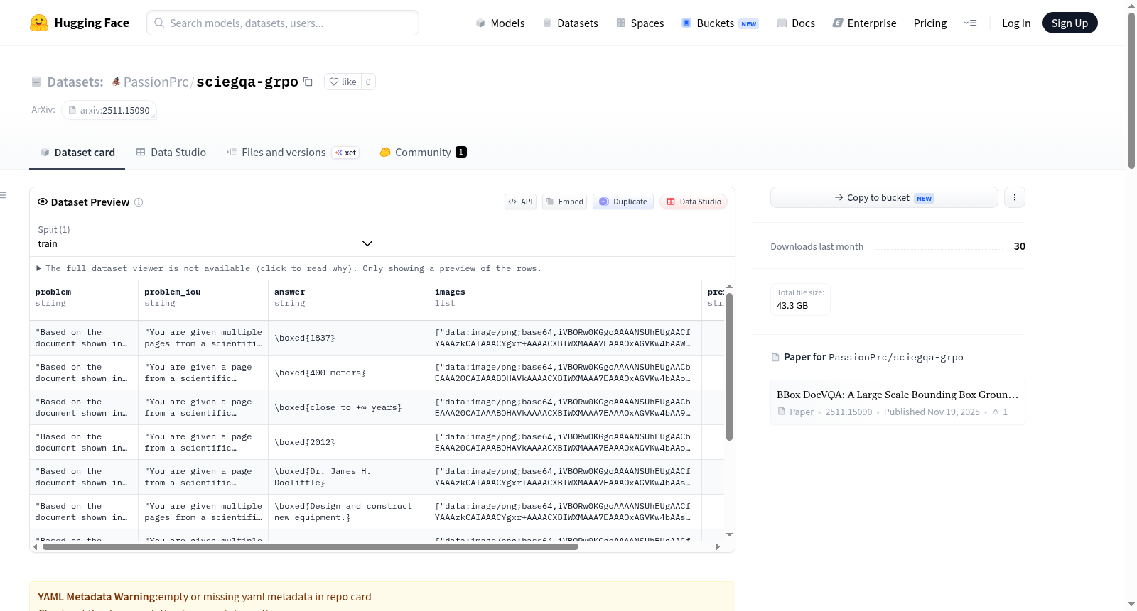The height and width of the screenshot is (611, 1137).
Task: Click the problem column header
Action: 84,300
